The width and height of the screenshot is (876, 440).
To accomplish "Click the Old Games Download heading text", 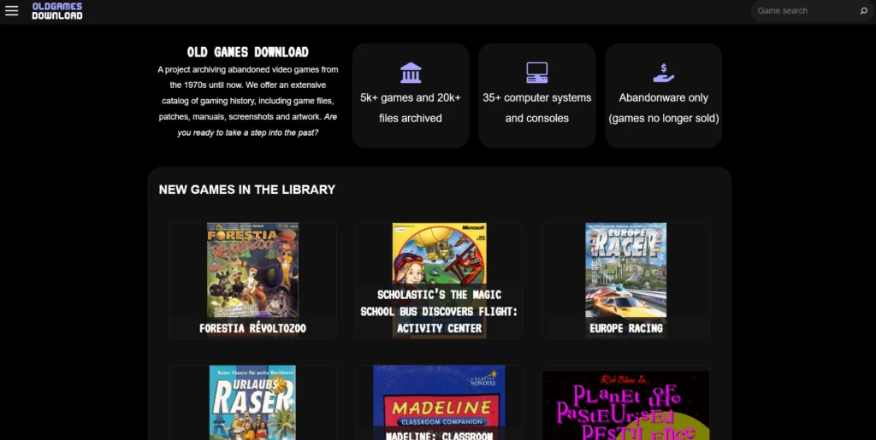I will tap(247, 52).
